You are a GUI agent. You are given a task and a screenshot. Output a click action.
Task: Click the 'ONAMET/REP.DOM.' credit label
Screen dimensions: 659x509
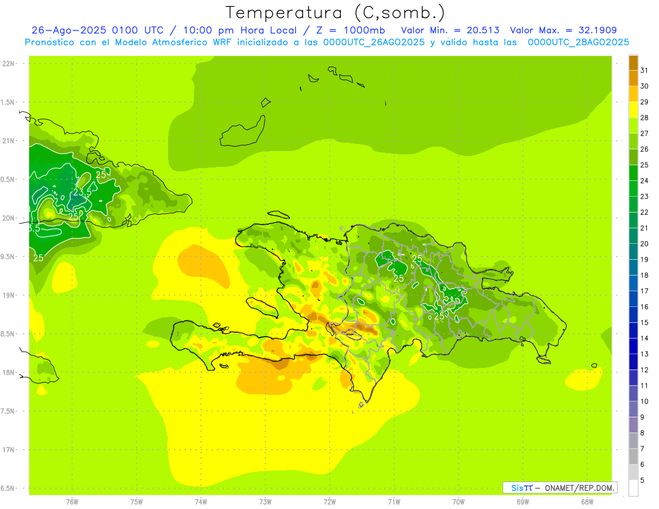click(579, 488)
